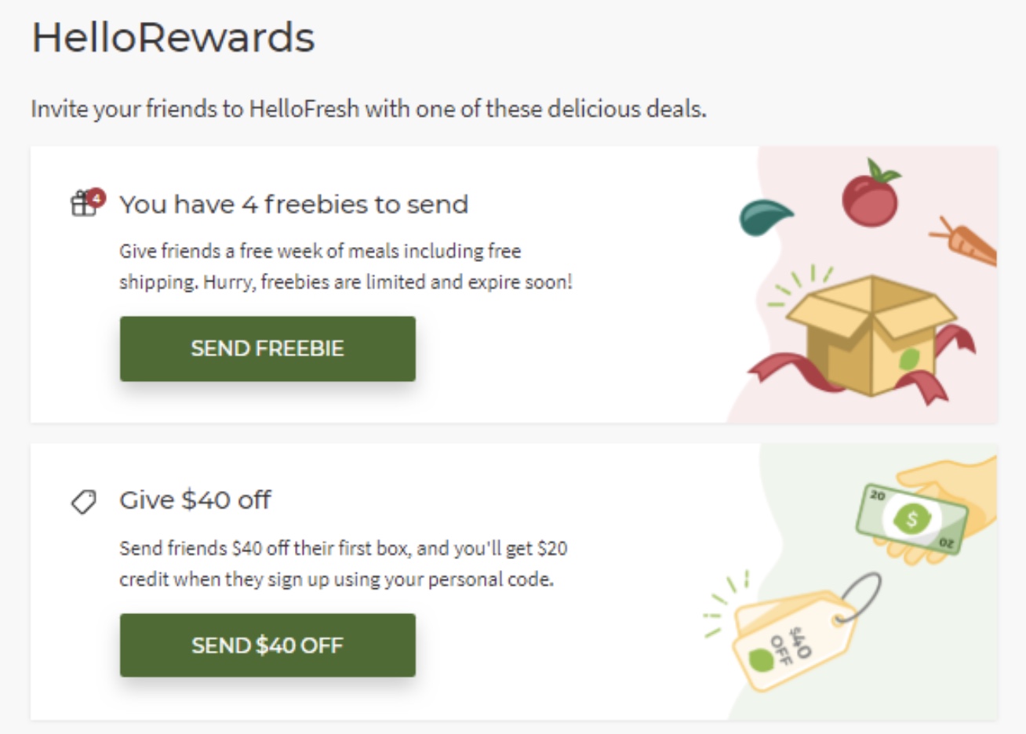Image resolution: width=1026 pixels, height=734 pixels.
Task: Click the 'Give $40 off' heading
Action: (195, 500)
